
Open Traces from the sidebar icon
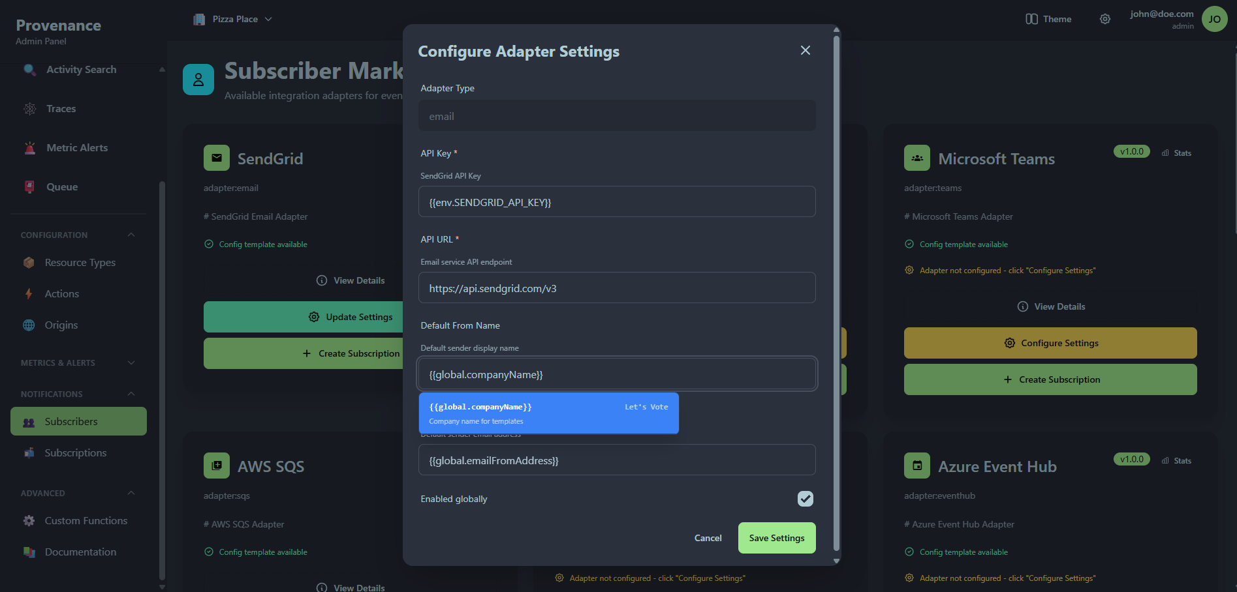point(29,108)
